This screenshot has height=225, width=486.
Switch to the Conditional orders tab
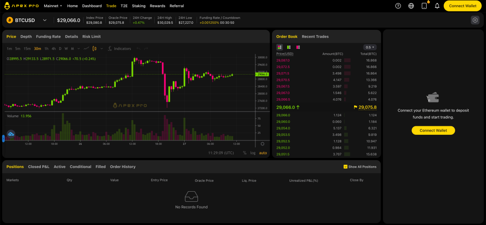tap(81, 167)
